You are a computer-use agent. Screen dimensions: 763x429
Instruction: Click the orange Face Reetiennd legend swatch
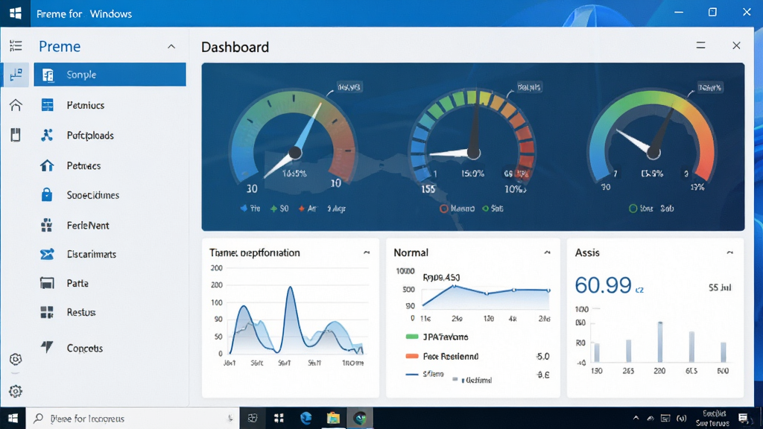point(411,356)
